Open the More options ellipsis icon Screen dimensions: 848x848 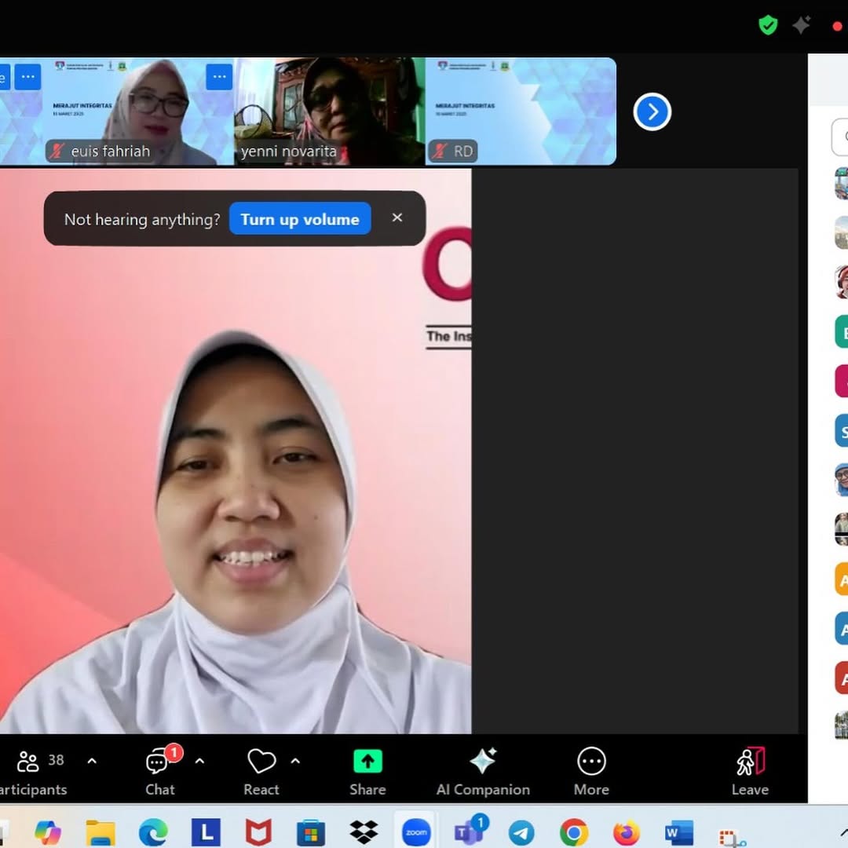[x=591, y=762]
